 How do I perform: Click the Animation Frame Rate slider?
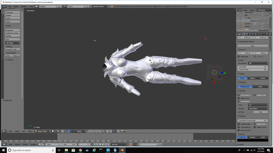click(253, 121)
